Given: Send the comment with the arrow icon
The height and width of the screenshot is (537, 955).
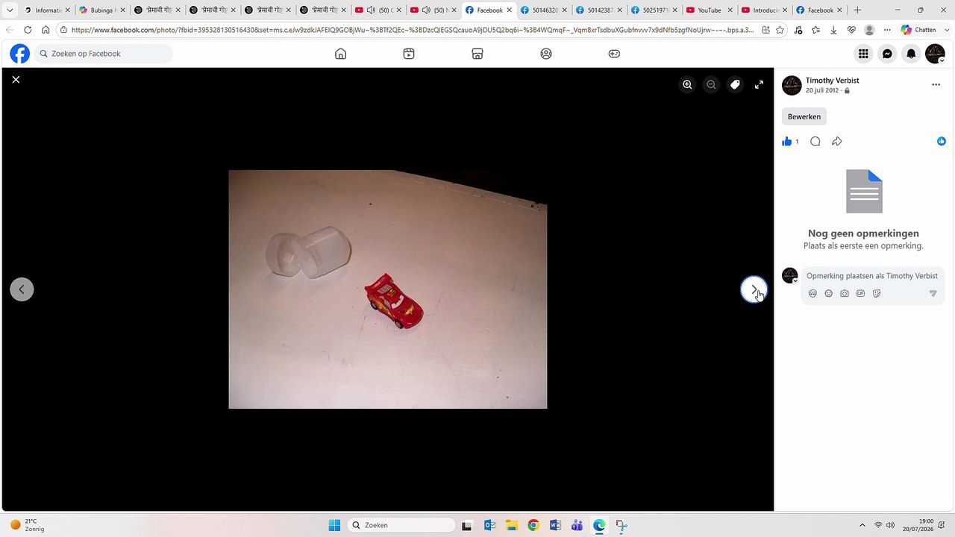Looking at the screenshot, I should pyautogui.click(x=933, y=294).
